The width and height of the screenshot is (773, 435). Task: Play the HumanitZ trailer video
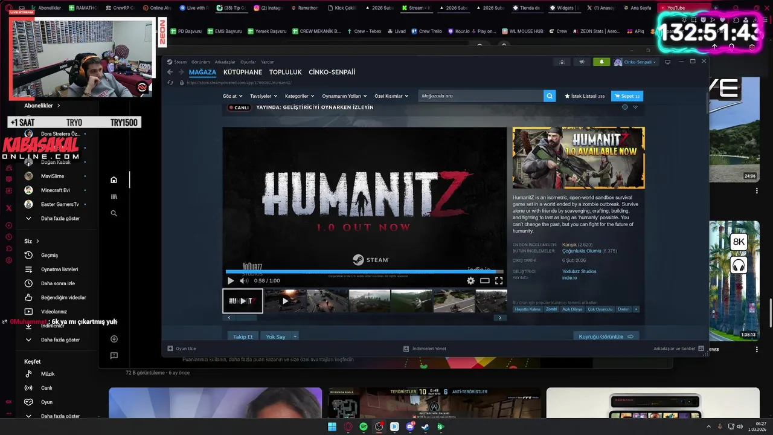pyautogui.click(x=231, y=280)
